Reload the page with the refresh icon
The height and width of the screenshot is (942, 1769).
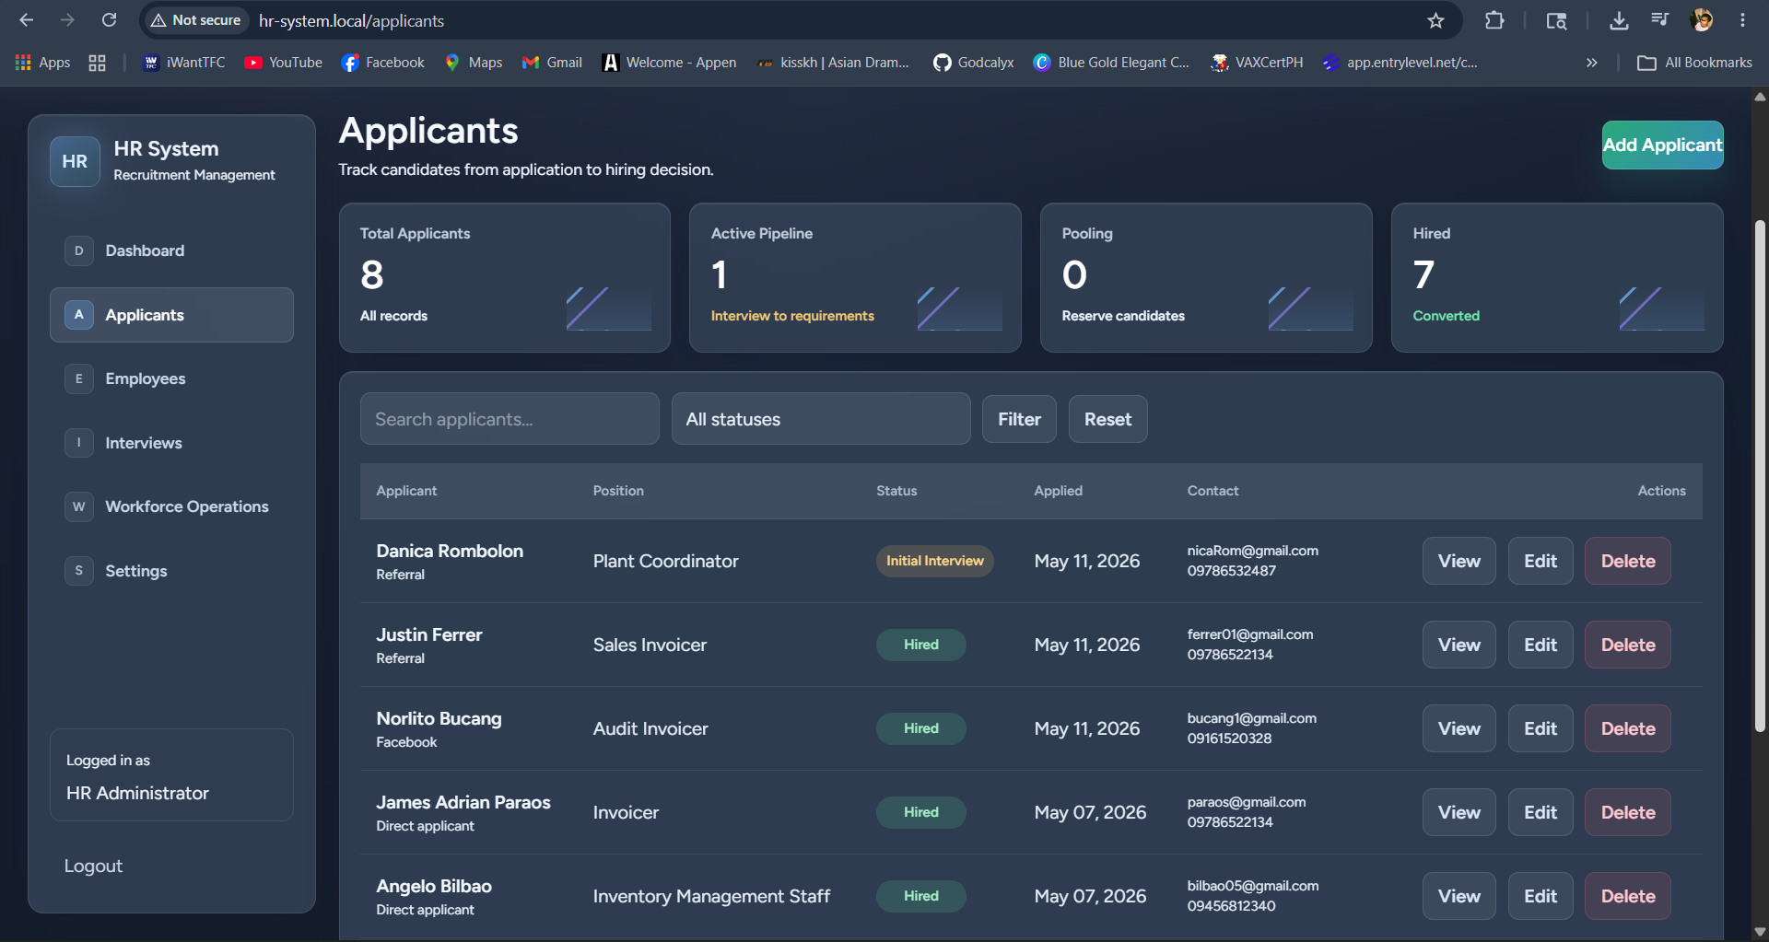pos(109,20)
